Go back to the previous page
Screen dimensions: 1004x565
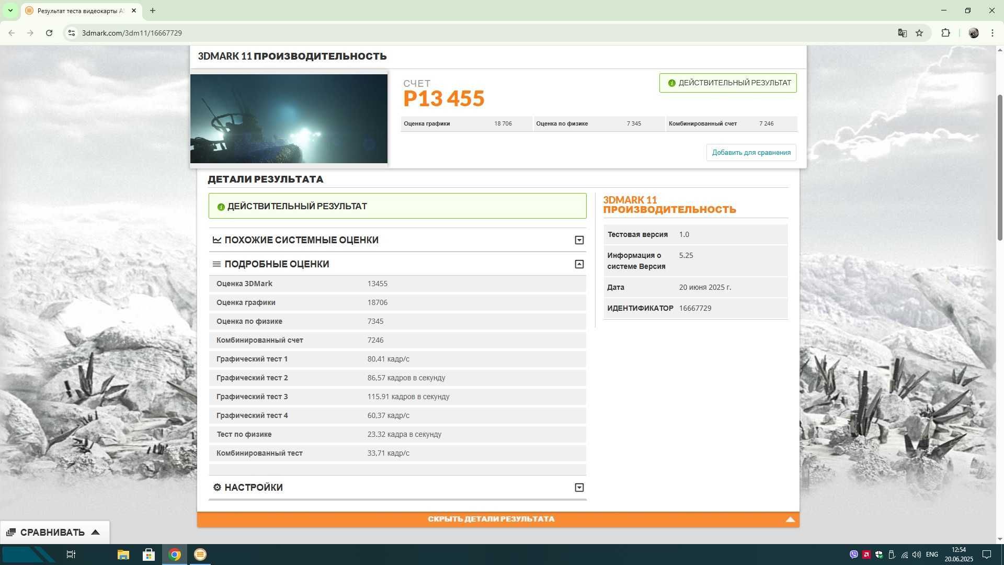[x=12, y=33]
